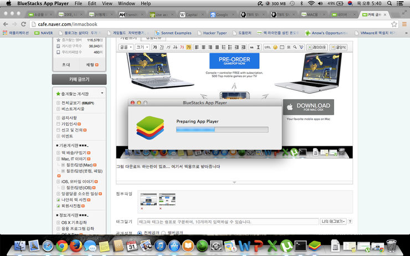
Task: Go back in Chrome
Action: [x=6, y=24]
